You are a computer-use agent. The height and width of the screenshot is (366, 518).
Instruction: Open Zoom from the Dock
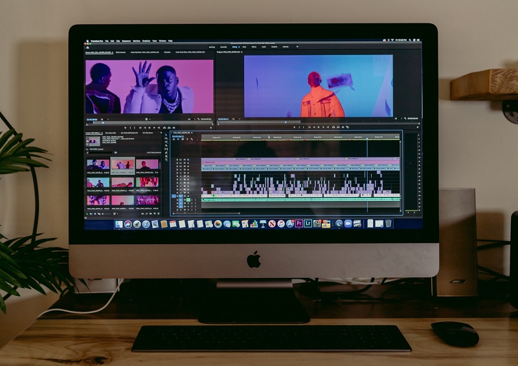[x=348, y=223]
